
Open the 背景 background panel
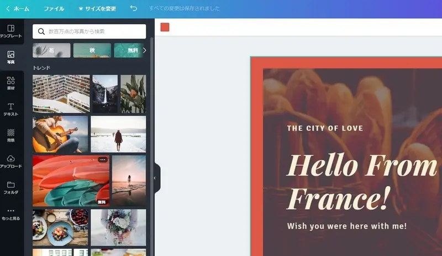point(11,135)
